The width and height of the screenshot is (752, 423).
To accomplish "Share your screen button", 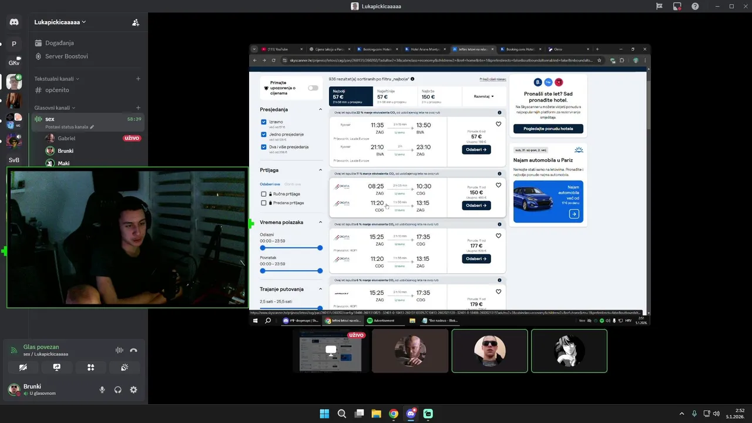I will [56, 367].
